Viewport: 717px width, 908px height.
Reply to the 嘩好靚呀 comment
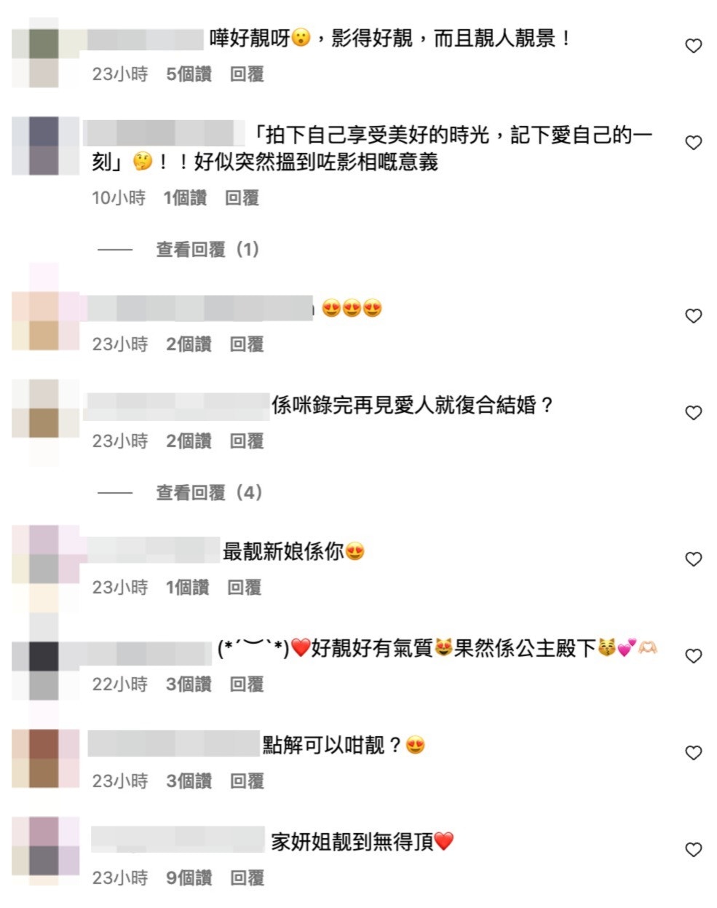pyautogui.click(x=247, y=74)
